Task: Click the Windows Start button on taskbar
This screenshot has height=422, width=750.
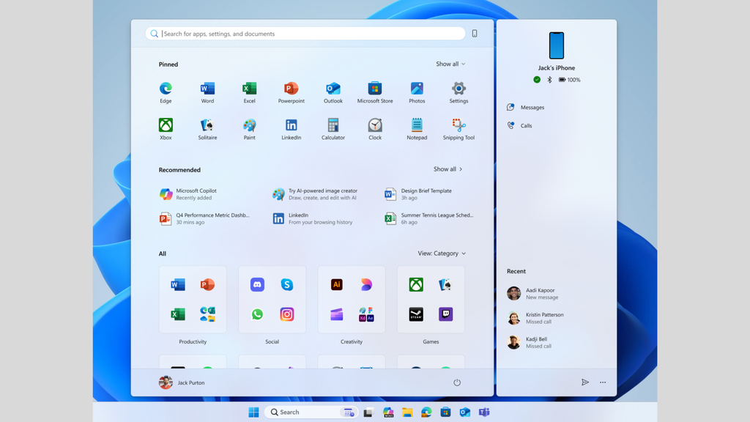Action: coord(253,412)
